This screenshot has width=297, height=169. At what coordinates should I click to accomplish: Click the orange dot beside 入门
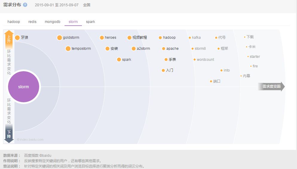pyautogui.click(x=163, y=71)
